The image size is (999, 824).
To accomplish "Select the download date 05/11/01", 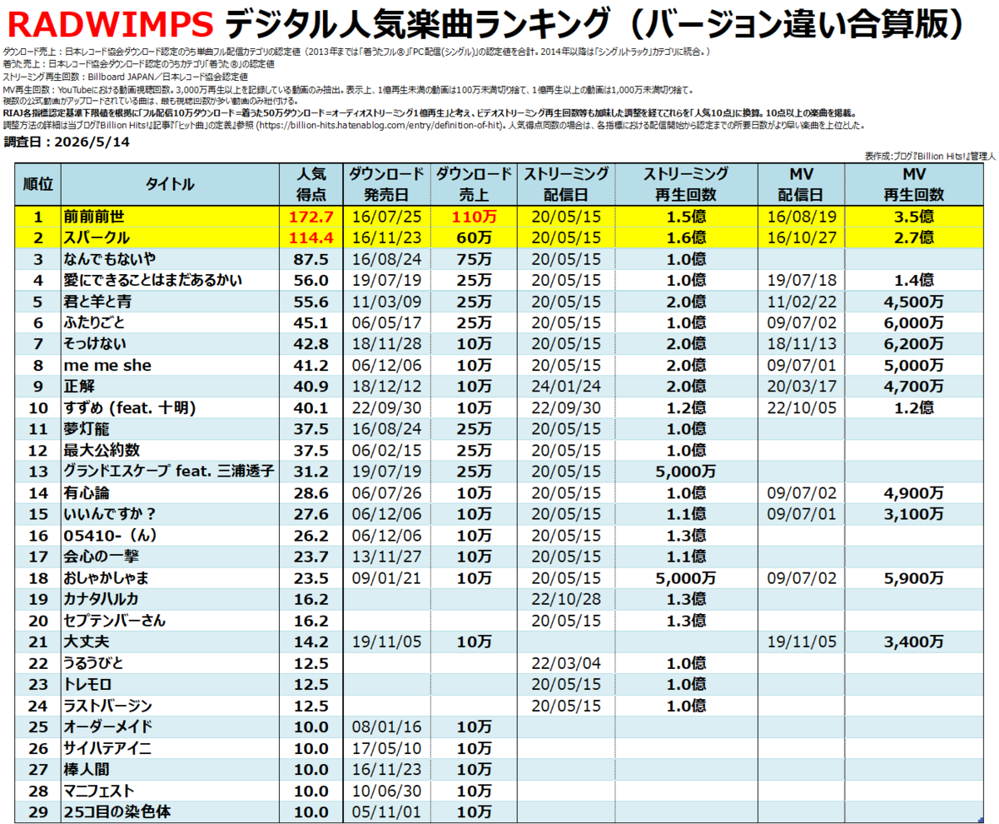I will [x=385, y=812].
